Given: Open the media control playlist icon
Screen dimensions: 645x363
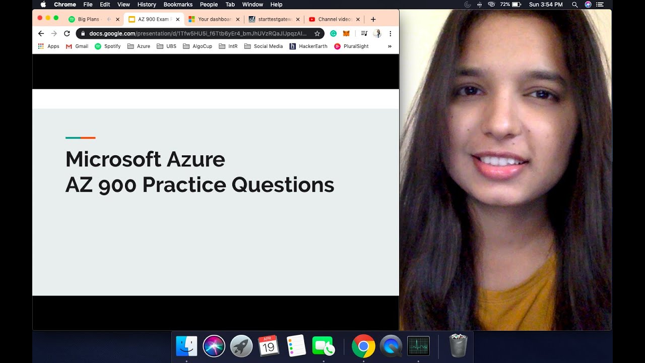Looking at the screenshot, I should [364, 34].
